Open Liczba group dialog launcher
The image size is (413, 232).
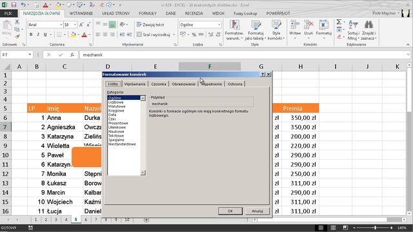221,44
